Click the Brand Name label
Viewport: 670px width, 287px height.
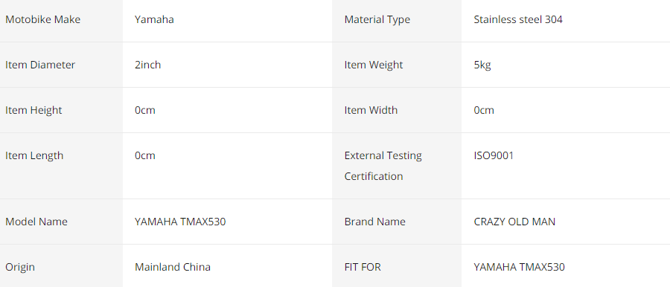tap(374, 222)
